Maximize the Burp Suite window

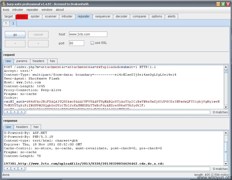(223, 4)
